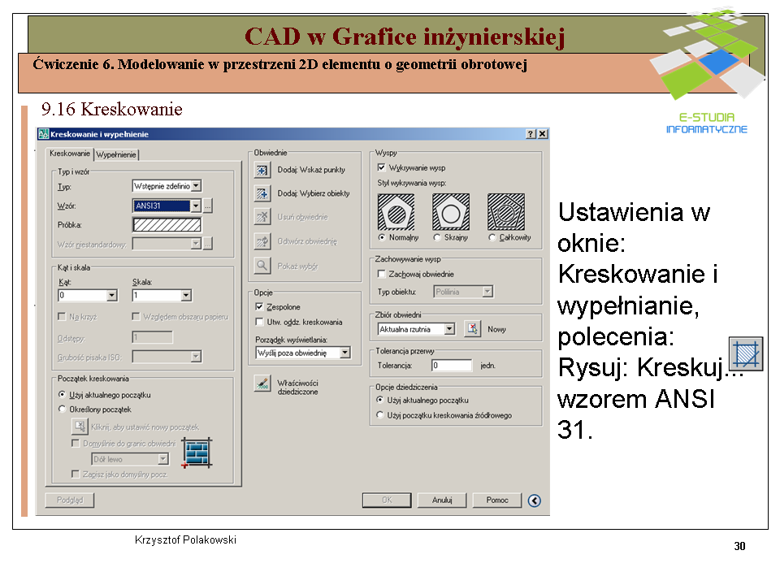Click the 'Próbka' hatch pattern swatch
This screenshot has height=585, width=780.
coord(167,225)
